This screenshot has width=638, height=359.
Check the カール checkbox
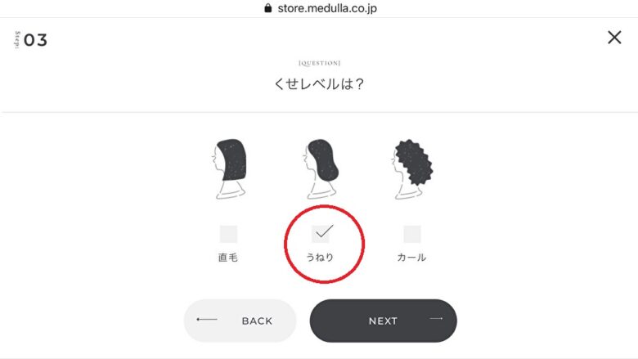point(412,234)
